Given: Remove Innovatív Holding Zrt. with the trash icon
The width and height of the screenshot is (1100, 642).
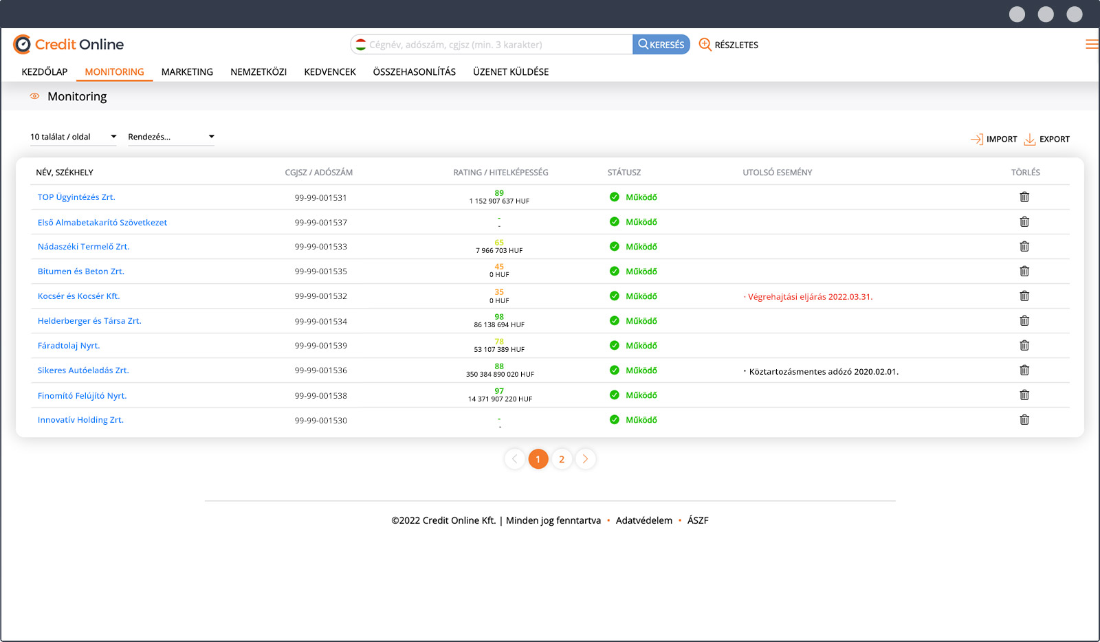Looking at the screenshot, I should tap(1024, 419).
